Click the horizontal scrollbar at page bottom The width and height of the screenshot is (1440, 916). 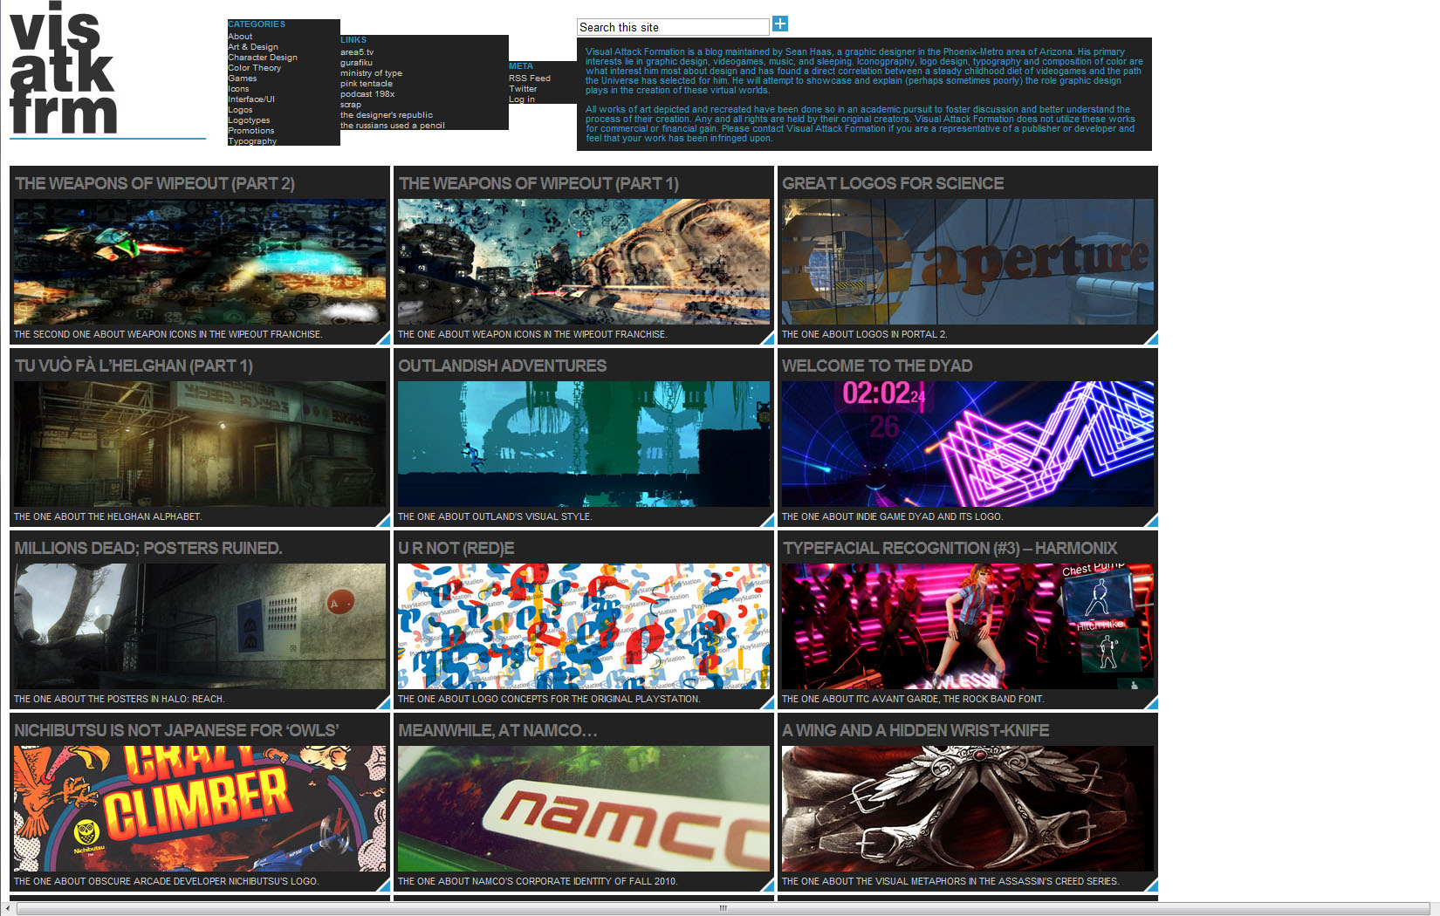721,908
